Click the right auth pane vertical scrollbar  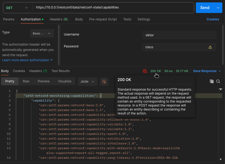(223, 45)
